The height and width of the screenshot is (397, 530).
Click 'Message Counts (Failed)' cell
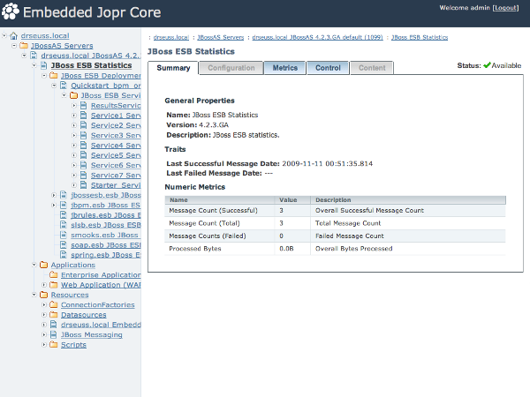208,236
